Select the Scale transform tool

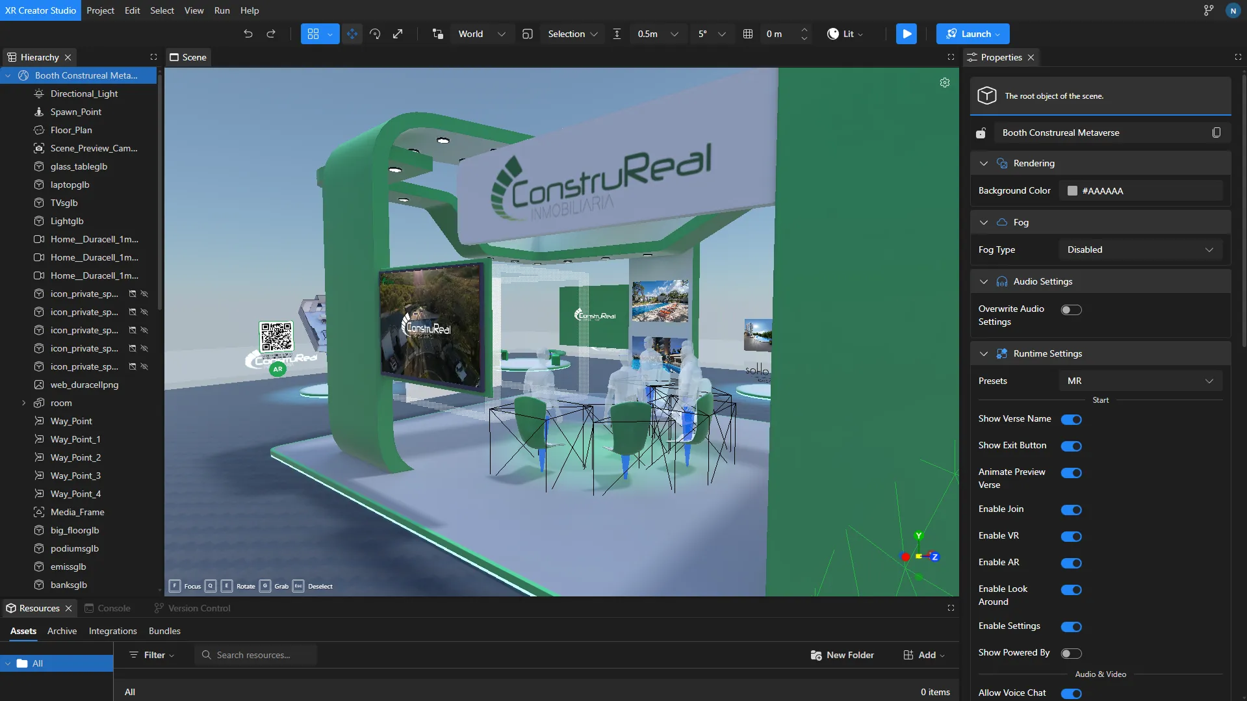click(x=398, y=34)
